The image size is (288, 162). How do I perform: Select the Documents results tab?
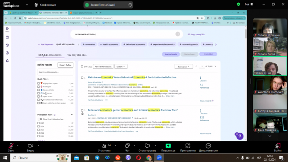click(x=50, y=55)
